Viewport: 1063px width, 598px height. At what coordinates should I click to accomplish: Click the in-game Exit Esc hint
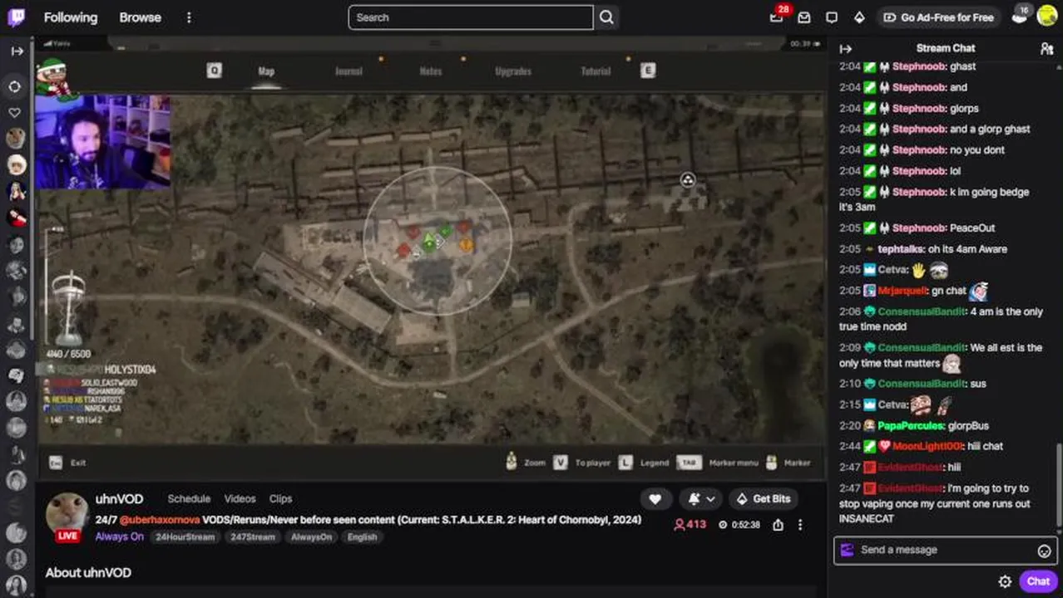pyautogui.click(x=67, y=463)
